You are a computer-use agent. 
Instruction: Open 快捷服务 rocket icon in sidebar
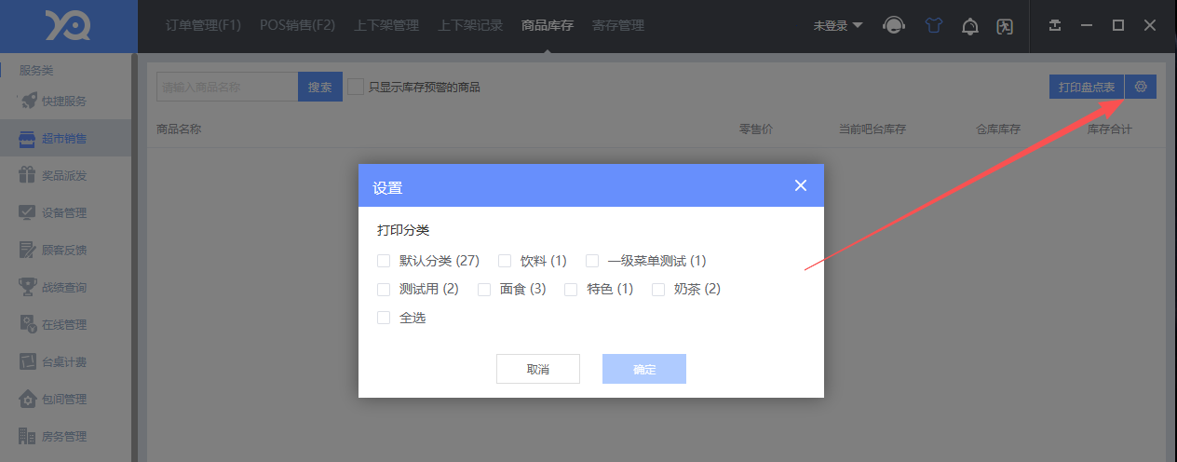click(28, 101)
